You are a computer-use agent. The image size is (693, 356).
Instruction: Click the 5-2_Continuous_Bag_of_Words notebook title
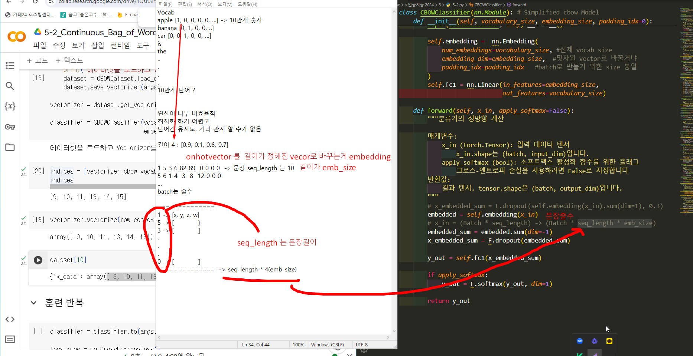click(100, 33)
